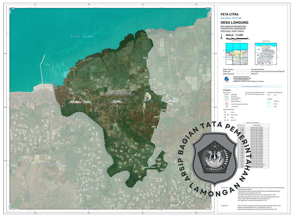
Task: Click the red Jalan road legend symbol
Action: 269,95
